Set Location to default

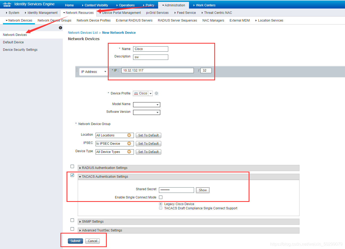[148, 135]
